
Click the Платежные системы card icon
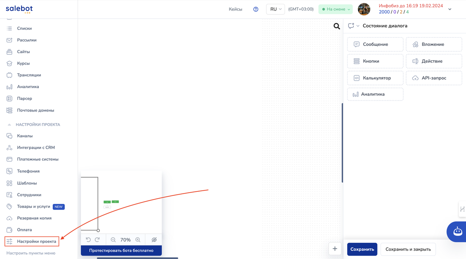coord(9,159)
